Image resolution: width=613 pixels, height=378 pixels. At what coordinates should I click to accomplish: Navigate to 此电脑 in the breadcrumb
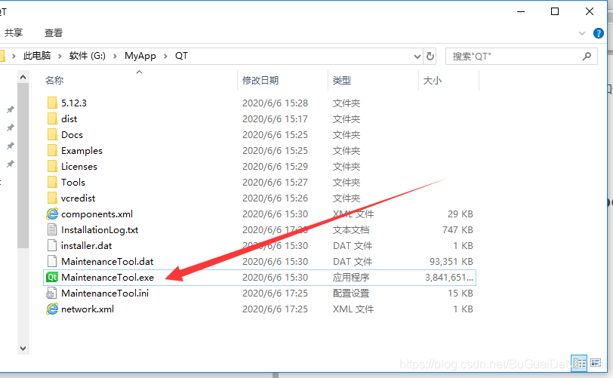(x=37, y=56)
